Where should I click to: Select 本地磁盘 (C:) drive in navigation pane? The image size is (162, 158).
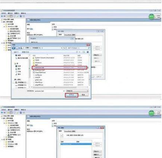(x=21, y=83)
